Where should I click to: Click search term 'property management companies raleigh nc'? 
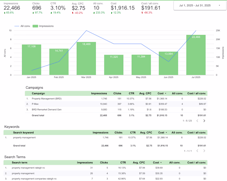click(34, 179)
